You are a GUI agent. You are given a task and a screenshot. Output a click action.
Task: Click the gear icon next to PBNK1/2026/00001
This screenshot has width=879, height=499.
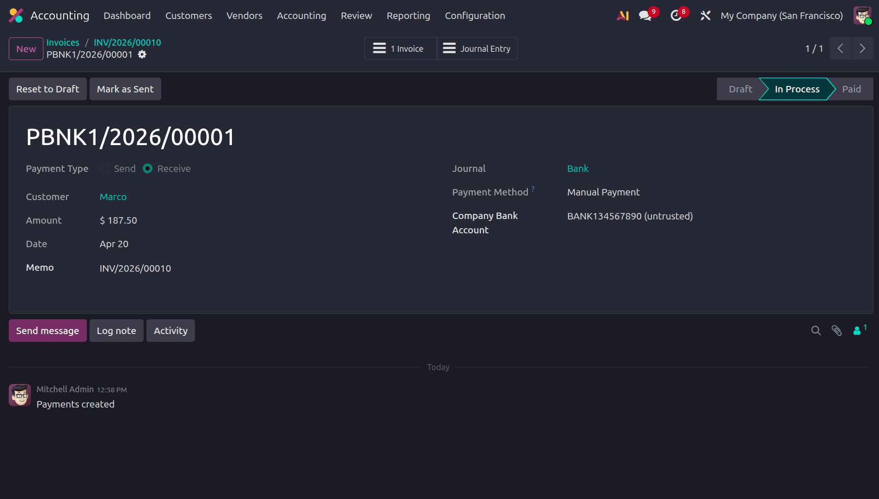[142, 55]
